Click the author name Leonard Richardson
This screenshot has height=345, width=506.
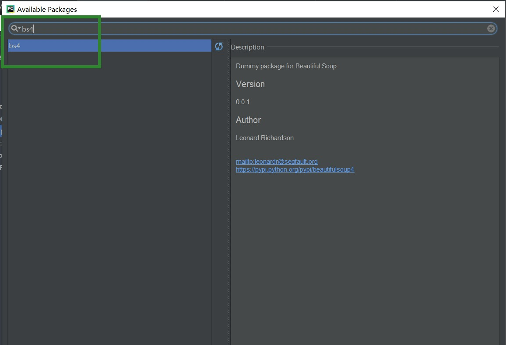pyautogui.click(x=265, y=138)
